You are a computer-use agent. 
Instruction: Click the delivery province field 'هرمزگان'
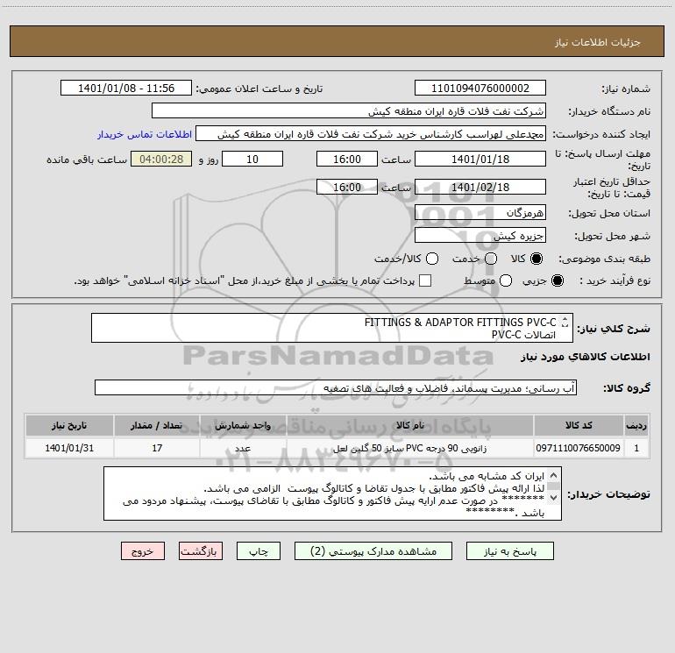tap(480, 212)
